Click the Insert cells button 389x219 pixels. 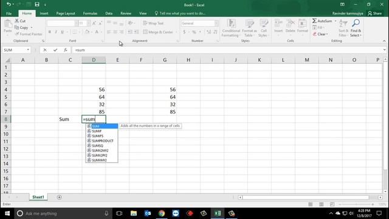278,27
